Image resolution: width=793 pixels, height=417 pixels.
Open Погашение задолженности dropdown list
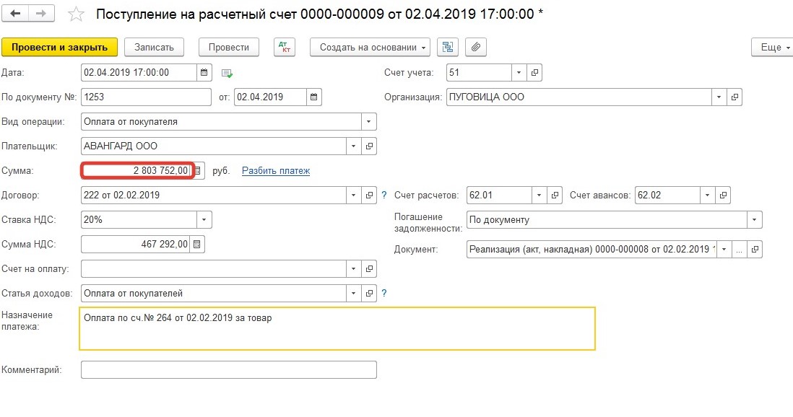754,220
